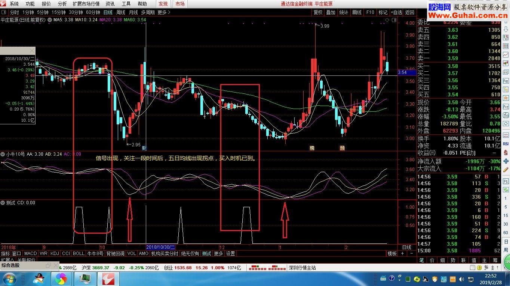Viewport: 510px width, 286px height.
Task: Open the 资讯 menu
Action: (110, 4)
